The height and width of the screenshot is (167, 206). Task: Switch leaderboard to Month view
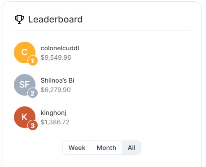tap(106, 148)
